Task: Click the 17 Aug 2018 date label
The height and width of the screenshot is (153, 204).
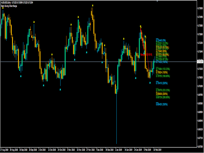Action: pyautogui.click(x=4, y=150)
